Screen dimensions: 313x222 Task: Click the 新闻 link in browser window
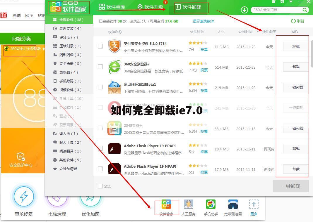[17, 15]
